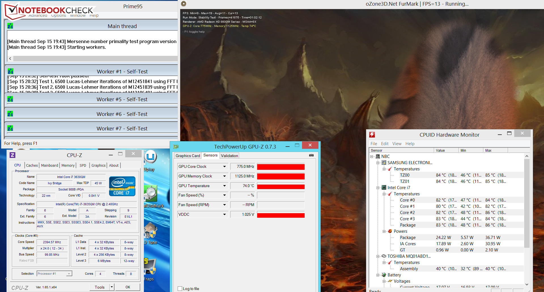Open the Fan Speed (%) sensor dropdown

coord(224,195)
